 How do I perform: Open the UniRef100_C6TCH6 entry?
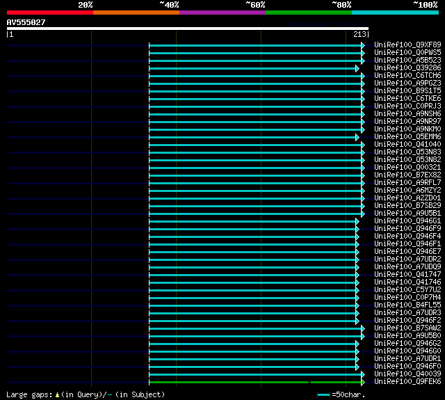[407, 76]
